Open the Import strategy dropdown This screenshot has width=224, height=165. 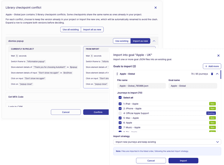(167, 142)
